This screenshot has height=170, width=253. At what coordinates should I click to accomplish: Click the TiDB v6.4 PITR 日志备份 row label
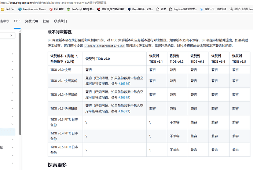[64, 136]
